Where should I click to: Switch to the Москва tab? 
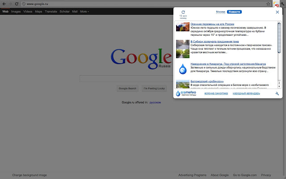click(x=220, y=12)
